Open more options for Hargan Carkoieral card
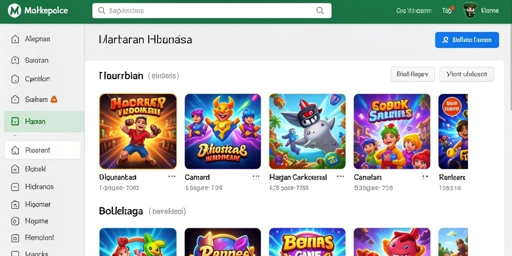This screenshot has width=512, height=256. click(x=340, y=177)
